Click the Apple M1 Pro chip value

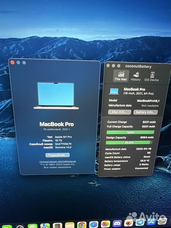(63, 137)
